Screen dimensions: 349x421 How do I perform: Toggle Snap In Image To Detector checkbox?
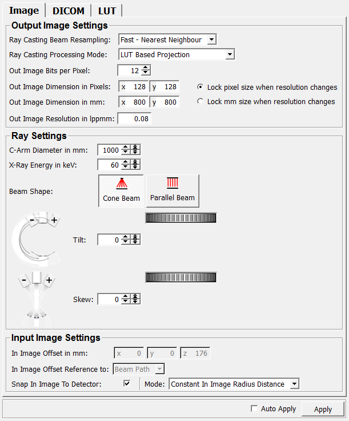[x=127, y=384]
